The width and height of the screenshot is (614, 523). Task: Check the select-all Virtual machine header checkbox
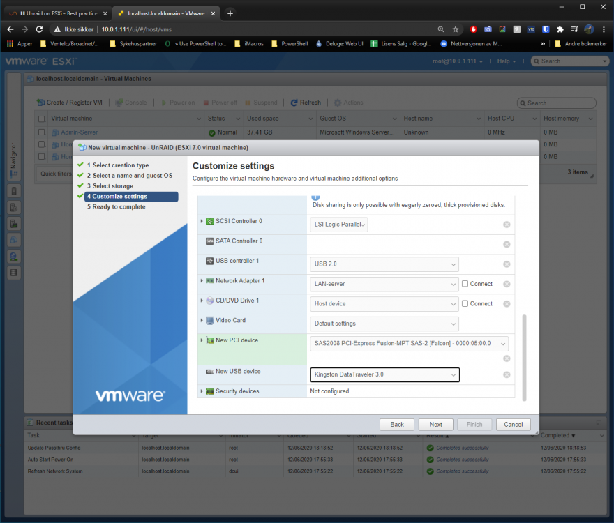coord(41,119)
